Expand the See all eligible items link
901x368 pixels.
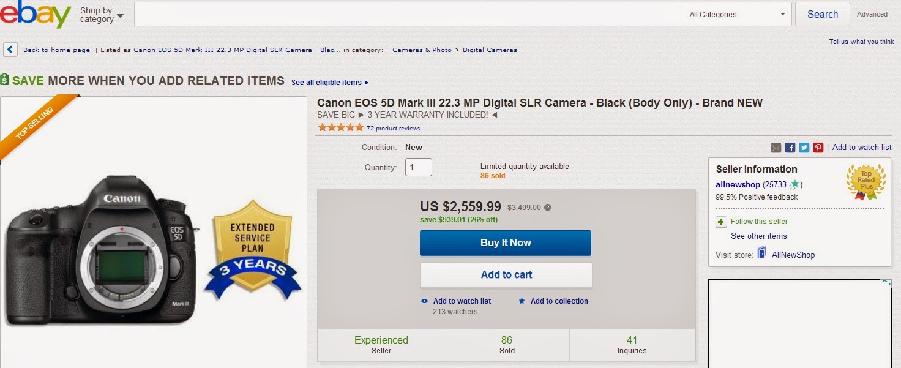click(330, 83)
